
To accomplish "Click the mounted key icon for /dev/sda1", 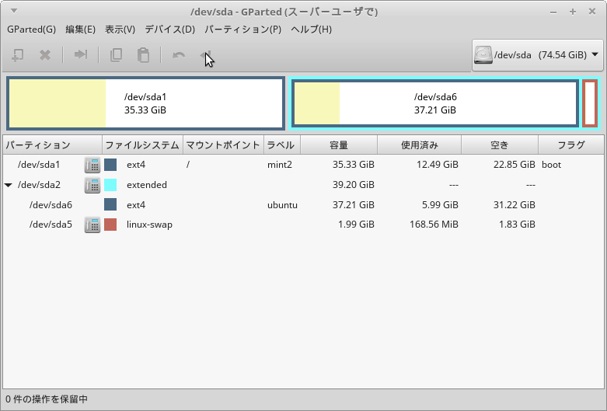I will (x=92, y=165).
